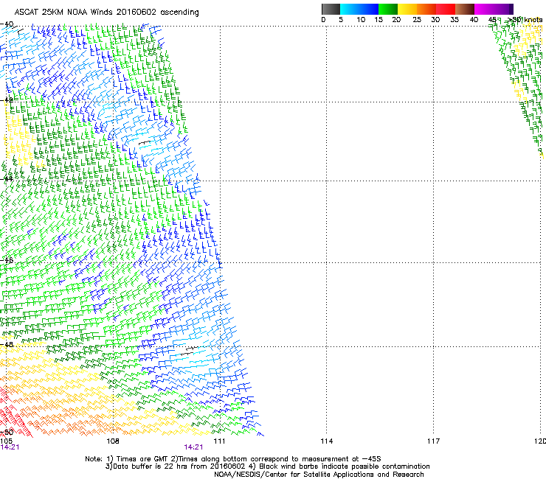This screenshot has height=479, width=546.
Task: Click the legend label '25' under the color bar
Action: pyautogui.click(x=417, y=20)
